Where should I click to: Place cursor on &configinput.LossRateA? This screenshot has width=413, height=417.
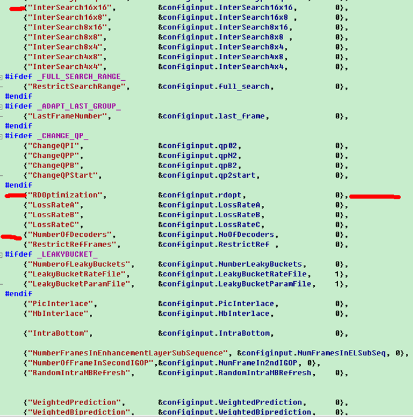tap(209, 205)
